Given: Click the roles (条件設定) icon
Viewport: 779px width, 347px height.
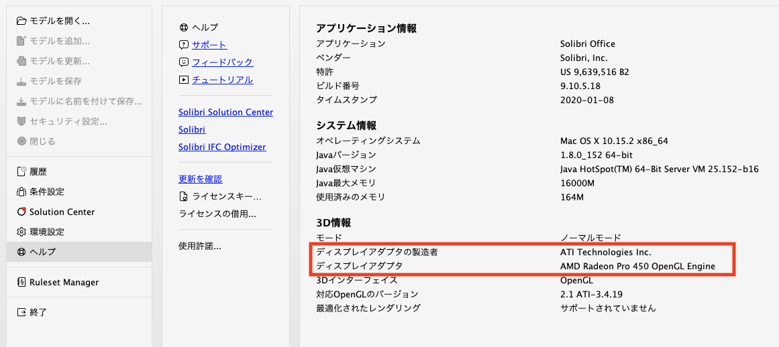Looking at the screenshot, I should (x=21, y=192).
